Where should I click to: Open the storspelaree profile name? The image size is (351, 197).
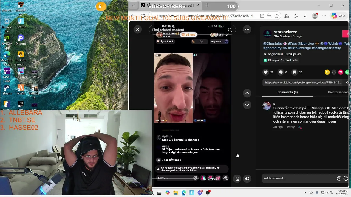click(285, 32)
